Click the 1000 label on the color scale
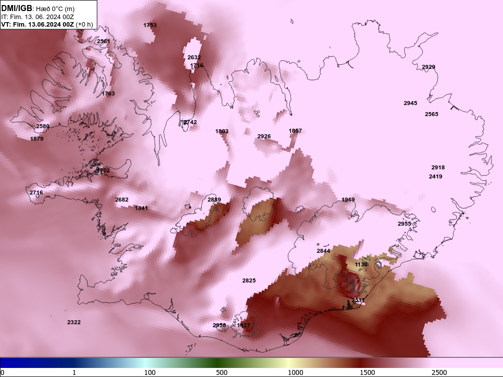 point(295,372)
